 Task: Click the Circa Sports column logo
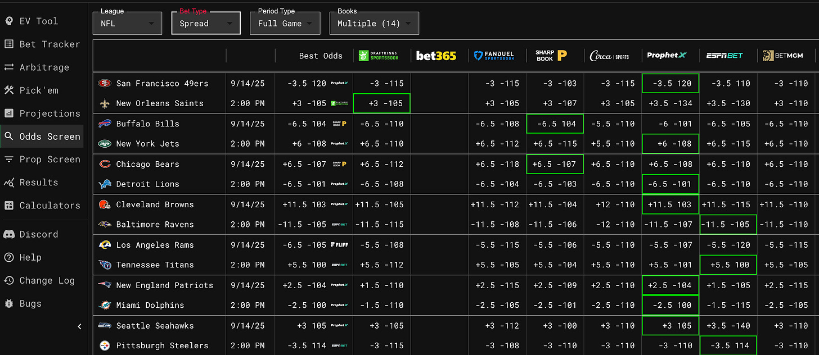pyautogui.click(x=610, y=56)
